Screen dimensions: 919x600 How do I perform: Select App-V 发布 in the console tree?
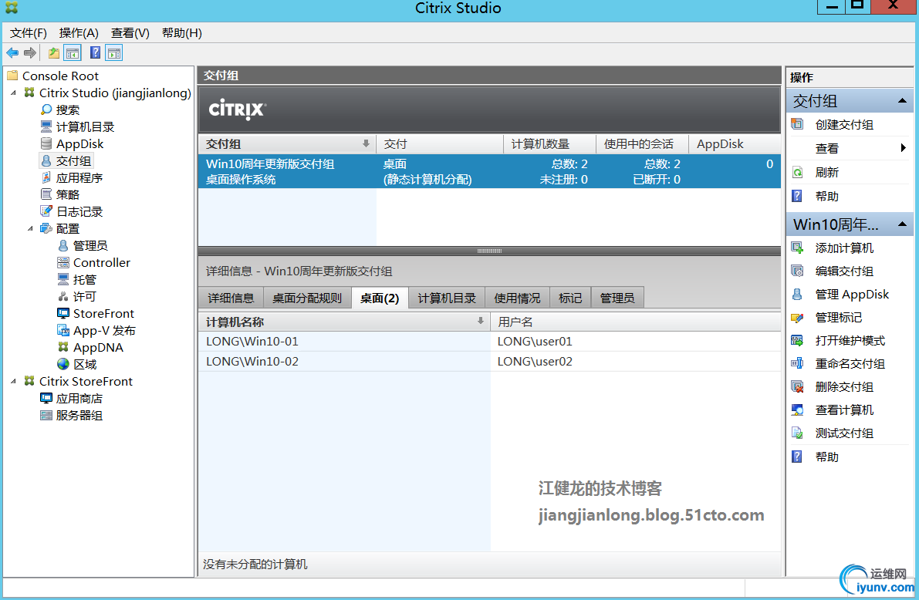tap(104, 331)
